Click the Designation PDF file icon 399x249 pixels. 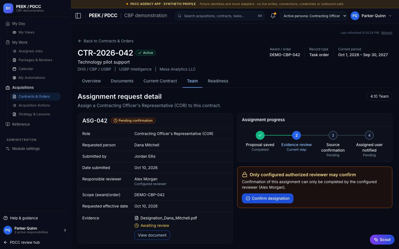[136, 218]
